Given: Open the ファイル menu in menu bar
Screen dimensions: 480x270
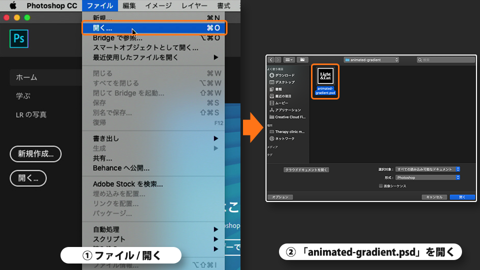Looking at the screenshot, I should click(x=100, y=5).
